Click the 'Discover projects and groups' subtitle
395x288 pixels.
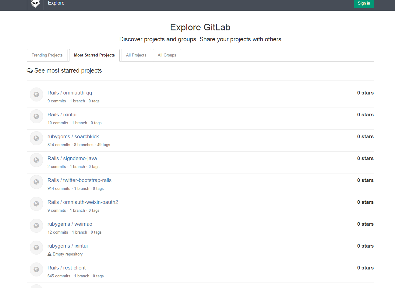pyautogui.click(x=200, y=39)
